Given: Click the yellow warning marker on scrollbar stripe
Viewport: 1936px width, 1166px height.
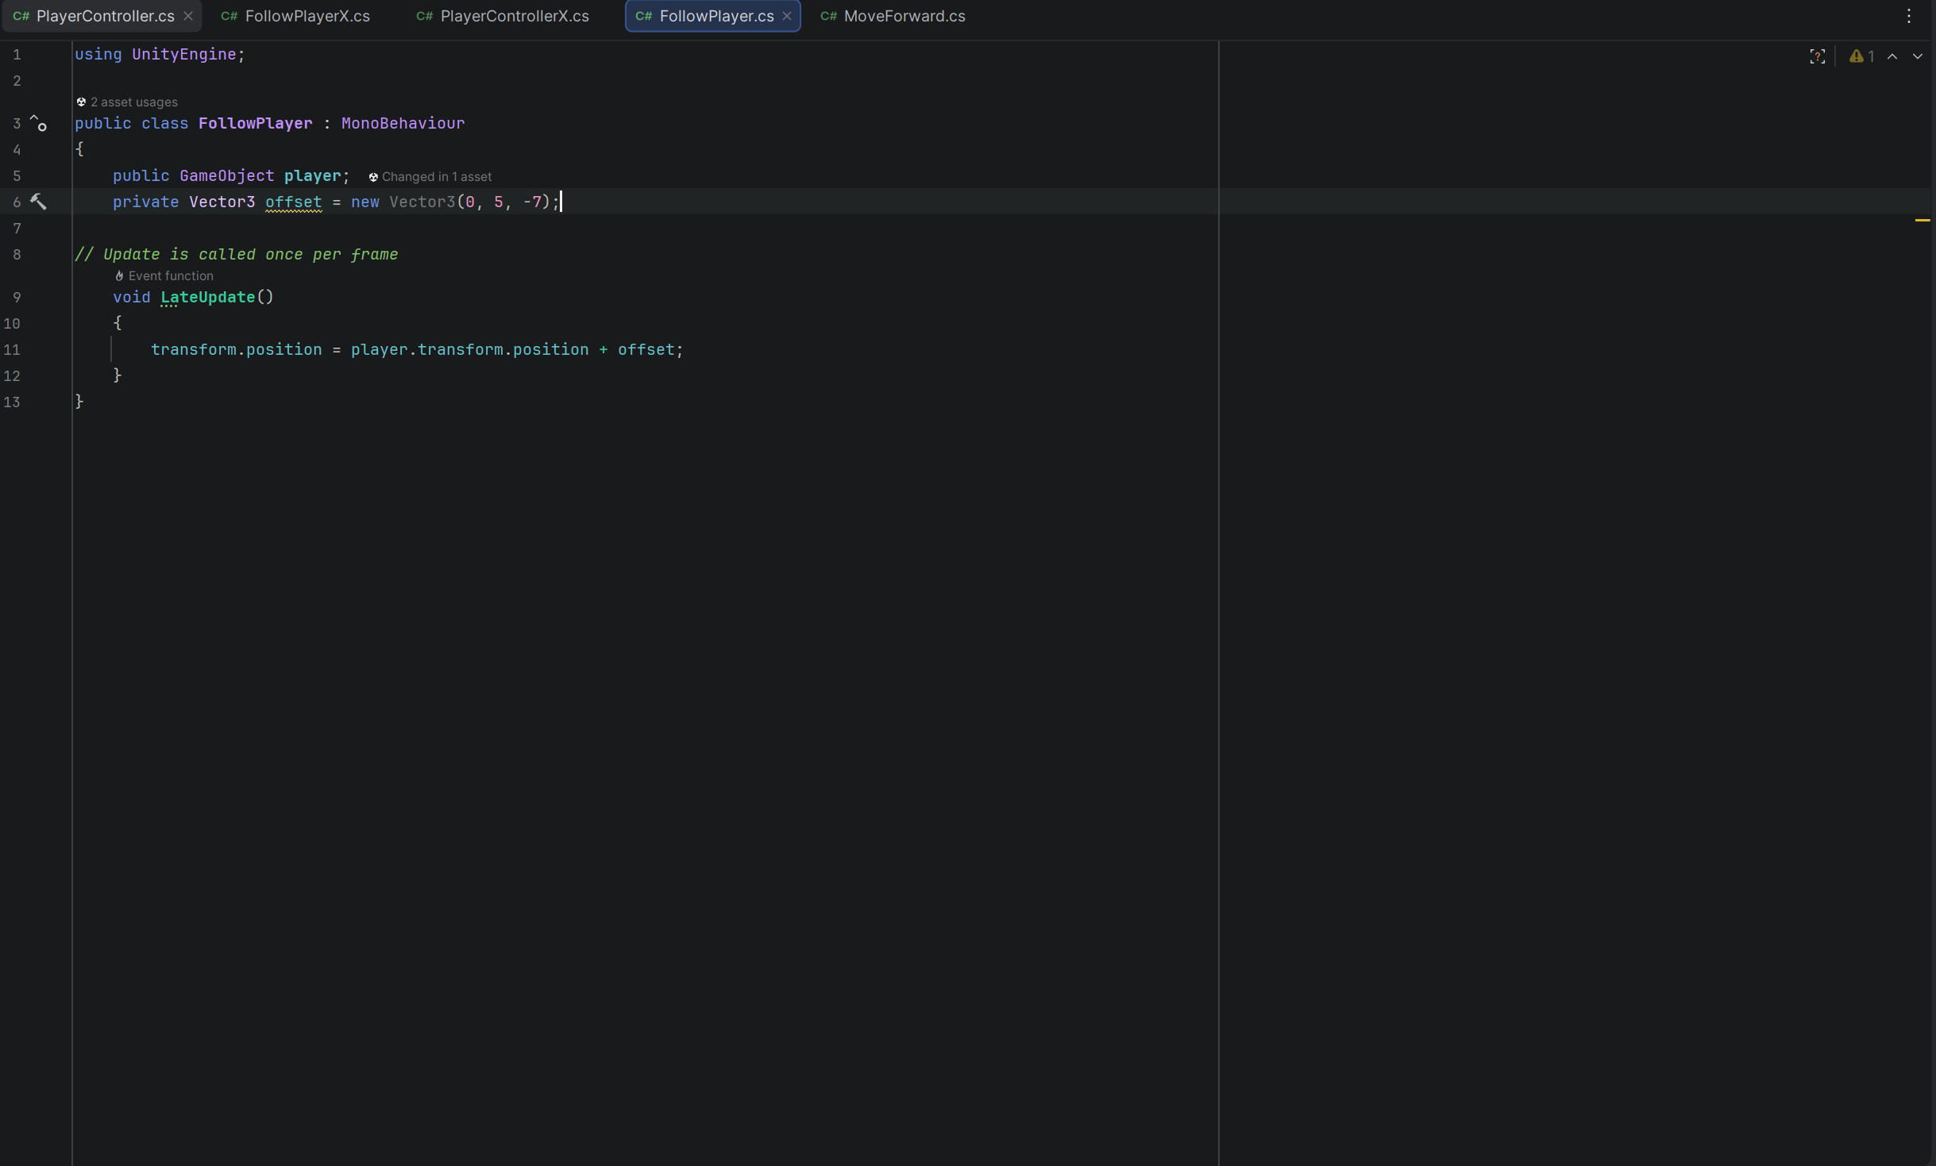Looking at the screenshot, I should point(1922,220).
